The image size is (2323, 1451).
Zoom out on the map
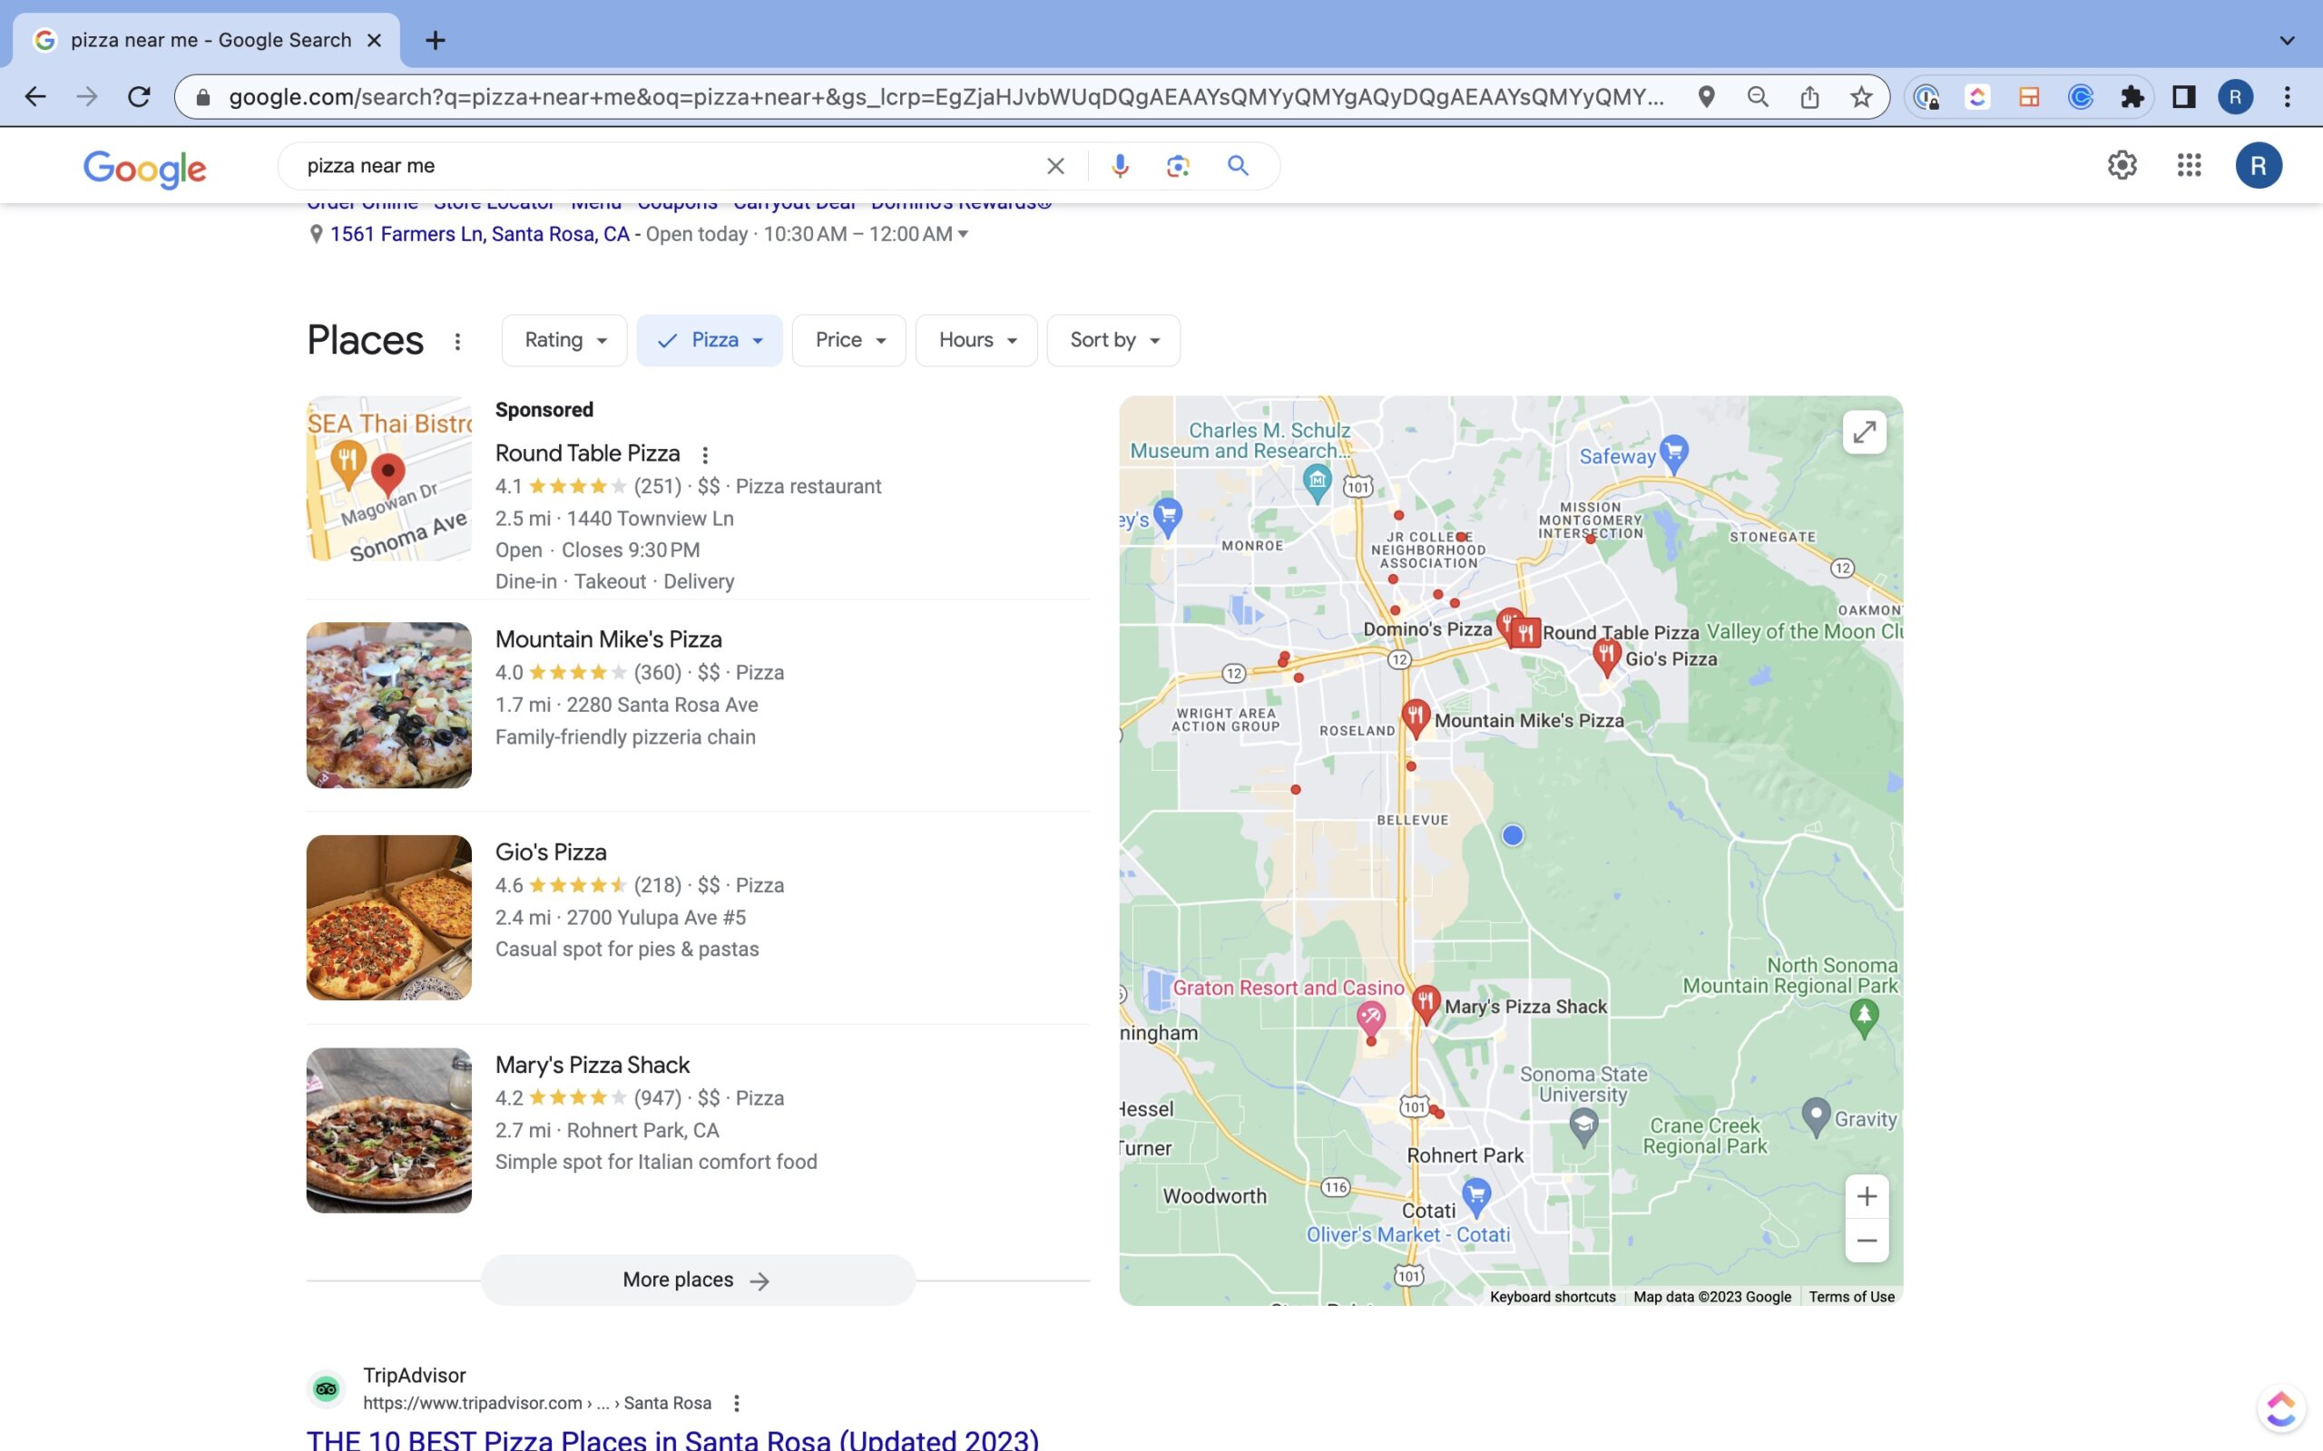[1866, 1241]
